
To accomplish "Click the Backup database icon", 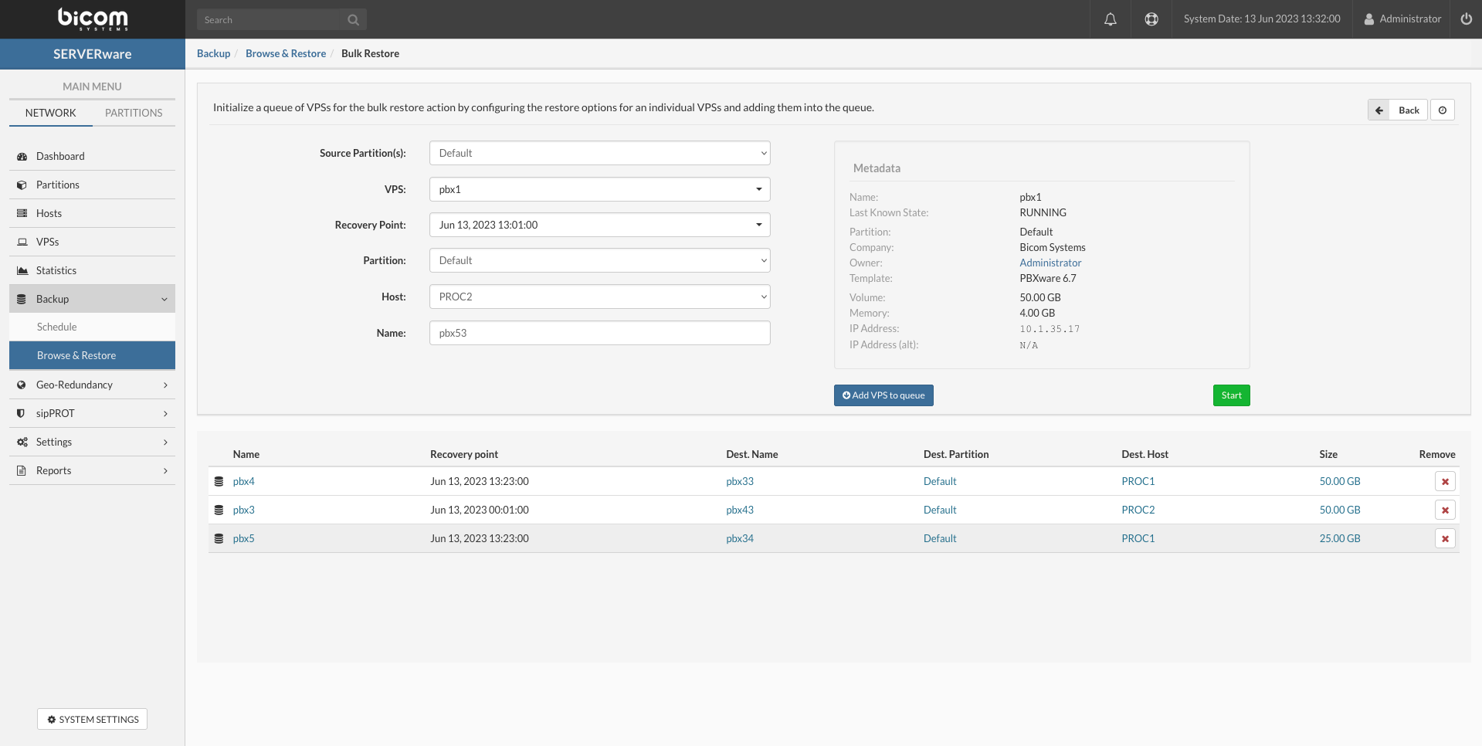I will pyautogui.click(x=22, y=299).
